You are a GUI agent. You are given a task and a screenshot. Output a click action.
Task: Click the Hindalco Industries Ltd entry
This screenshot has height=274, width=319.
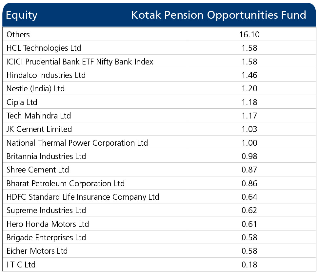46,75
